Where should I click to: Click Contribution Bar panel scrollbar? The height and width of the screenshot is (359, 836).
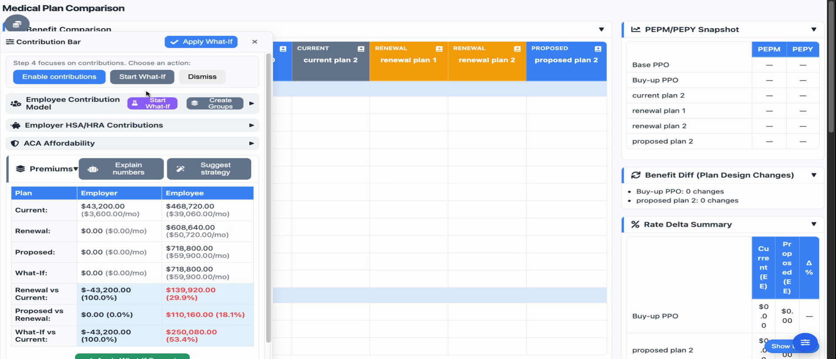point(268,198)
